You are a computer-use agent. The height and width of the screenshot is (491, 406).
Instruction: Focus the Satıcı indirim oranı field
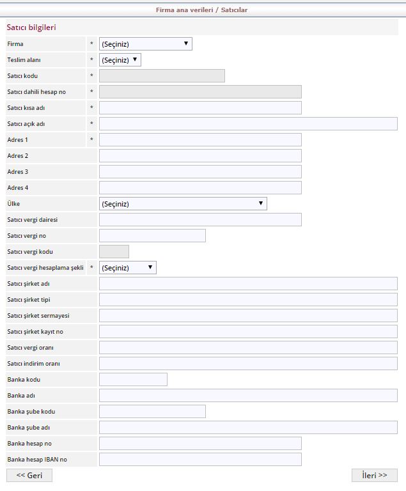click(x=248, y=364)
